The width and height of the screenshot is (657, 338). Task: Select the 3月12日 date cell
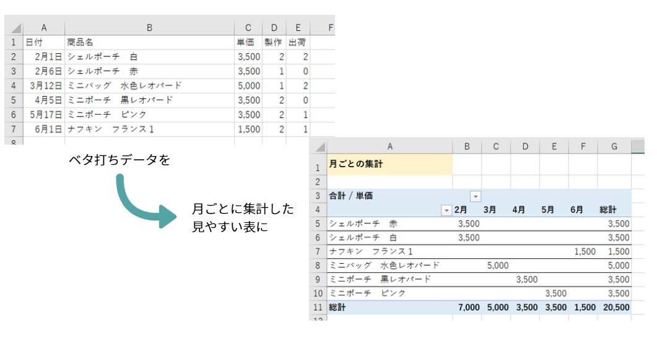44,86
